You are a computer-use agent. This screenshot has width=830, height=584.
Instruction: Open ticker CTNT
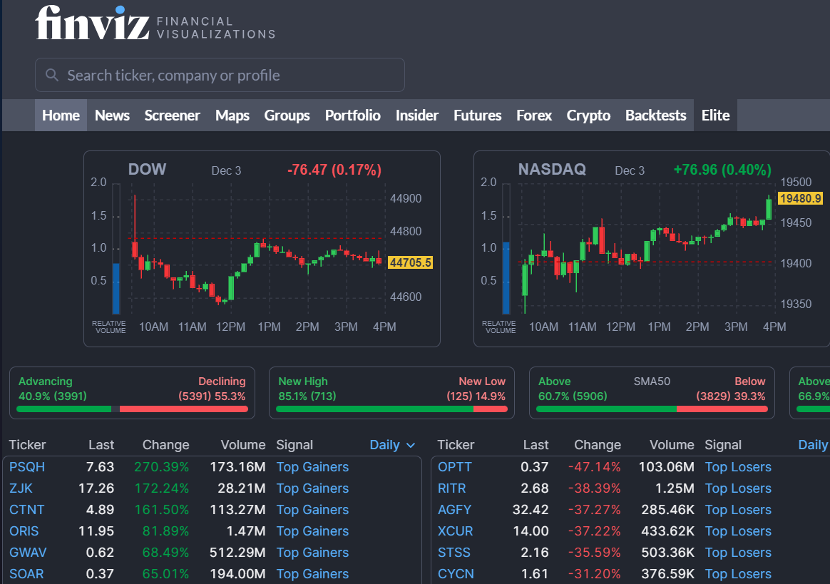coord(27,509)
